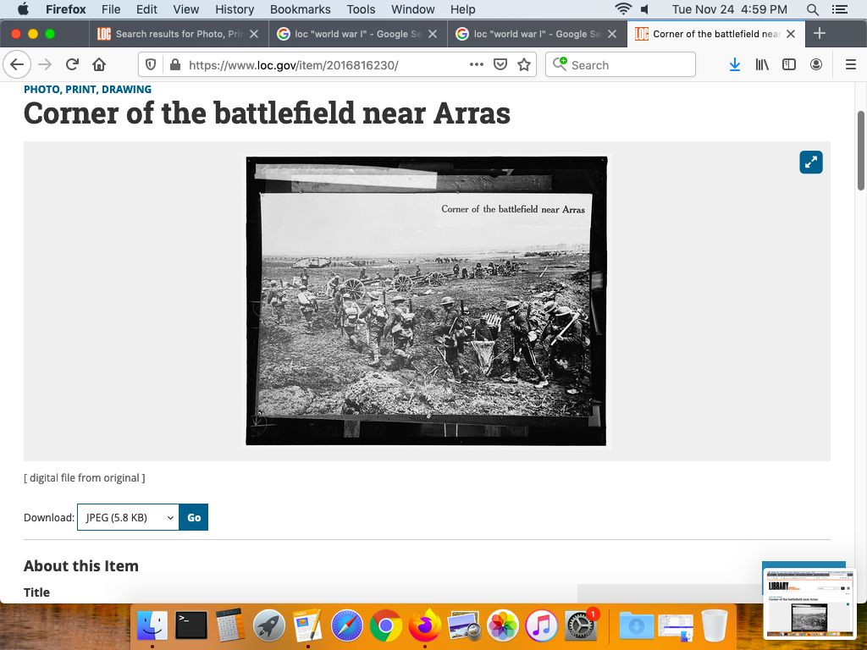
Task: Enlarge the image with the expand icon
Action: [x=810, y=162]
